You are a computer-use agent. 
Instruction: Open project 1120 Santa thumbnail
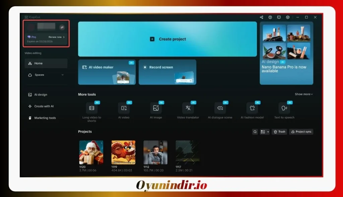point(91,152)
